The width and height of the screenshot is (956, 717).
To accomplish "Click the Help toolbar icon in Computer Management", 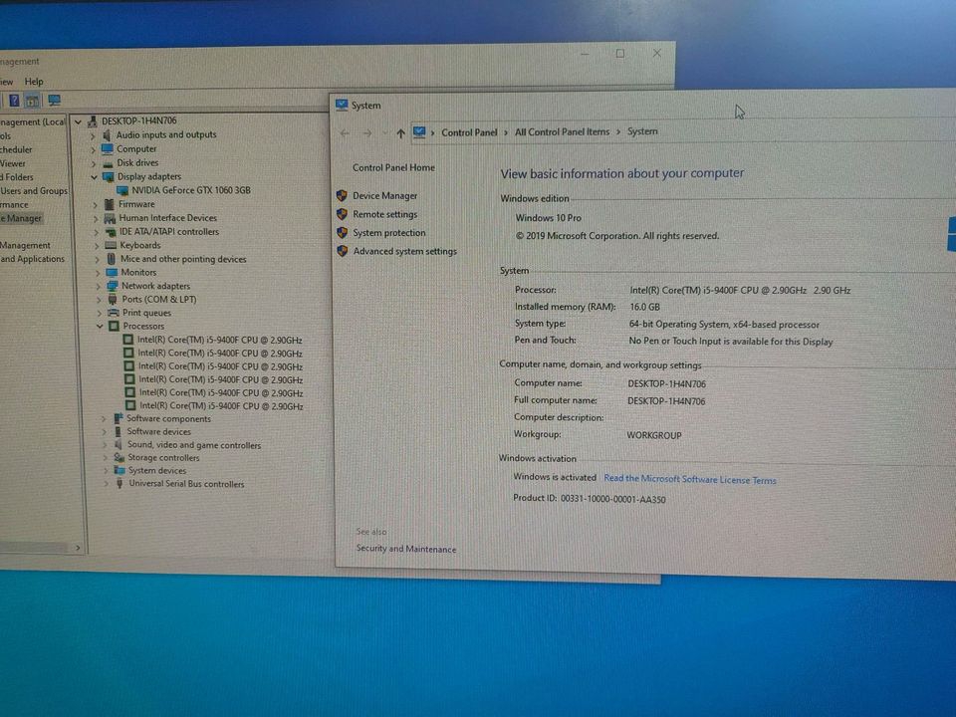I will pyautogui.click(x=14, y=100).
